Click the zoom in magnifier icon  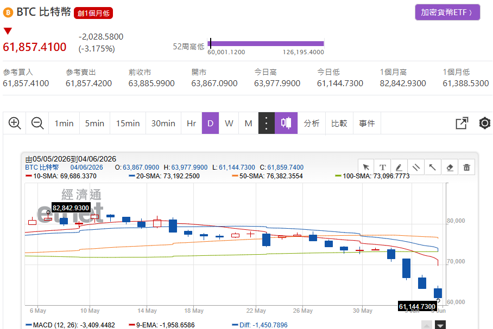[15, 123]
